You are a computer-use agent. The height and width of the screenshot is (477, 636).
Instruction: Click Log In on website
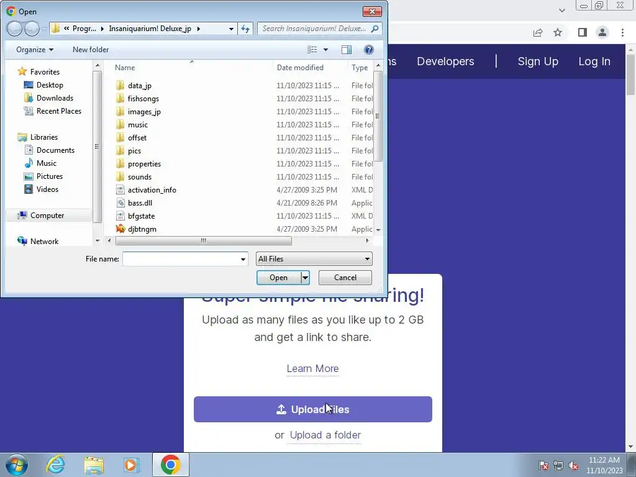pos(594,61)
